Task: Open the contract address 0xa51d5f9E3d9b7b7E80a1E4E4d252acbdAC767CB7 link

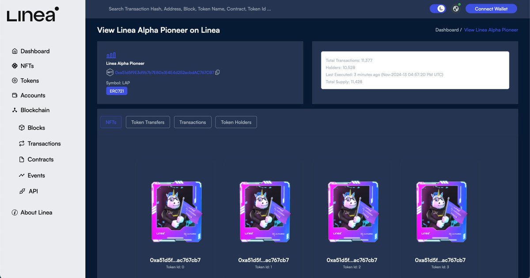Action: click(164, 72)
